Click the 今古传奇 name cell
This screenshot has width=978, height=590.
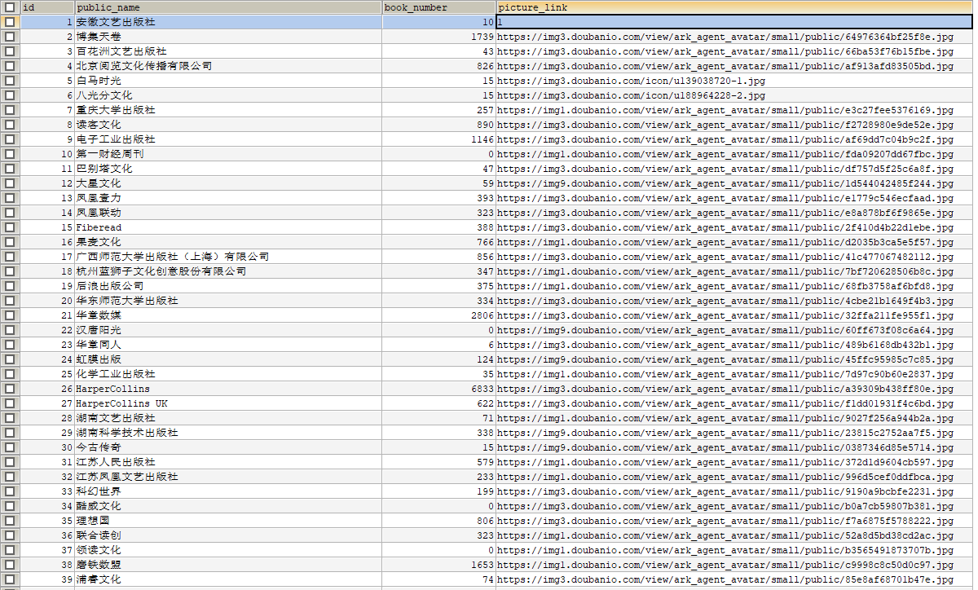click(228, 447)
